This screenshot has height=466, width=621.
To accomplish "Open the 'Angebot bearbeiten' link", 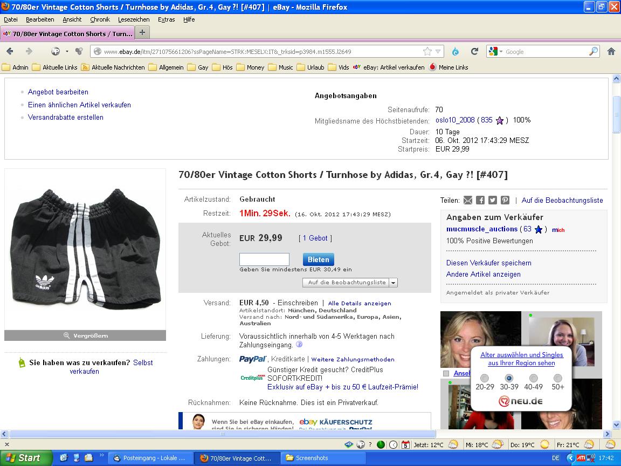I will (58, 92).
